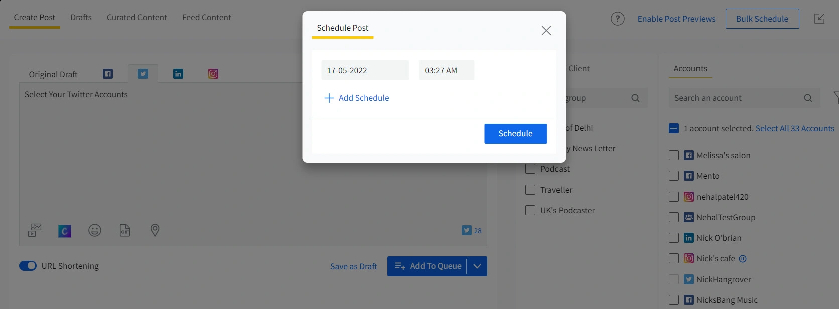Open the Curated Content tab
Screen dimensions: 839x309
click(137, 17)
